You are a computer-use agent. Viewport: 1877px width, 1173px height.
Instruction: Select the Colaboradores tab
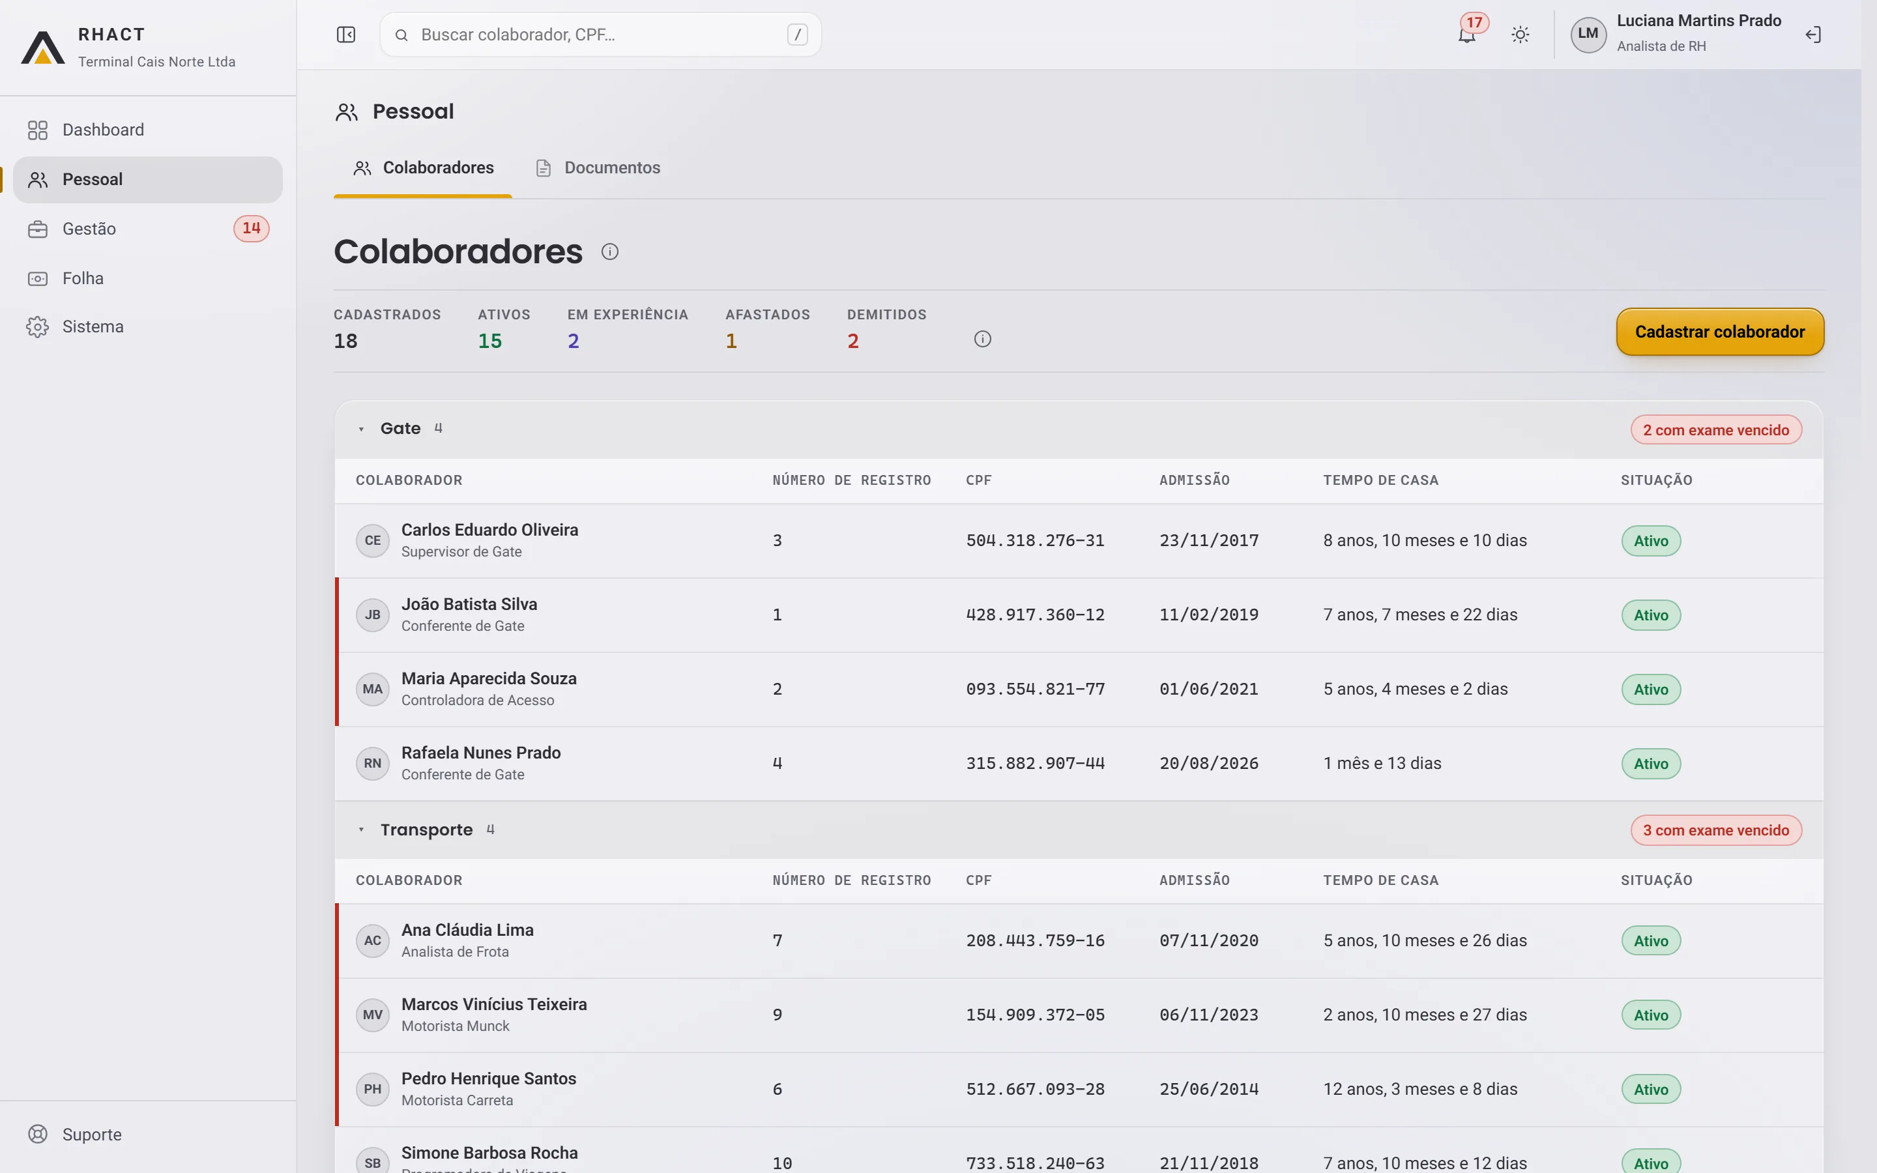coord(423,167)
